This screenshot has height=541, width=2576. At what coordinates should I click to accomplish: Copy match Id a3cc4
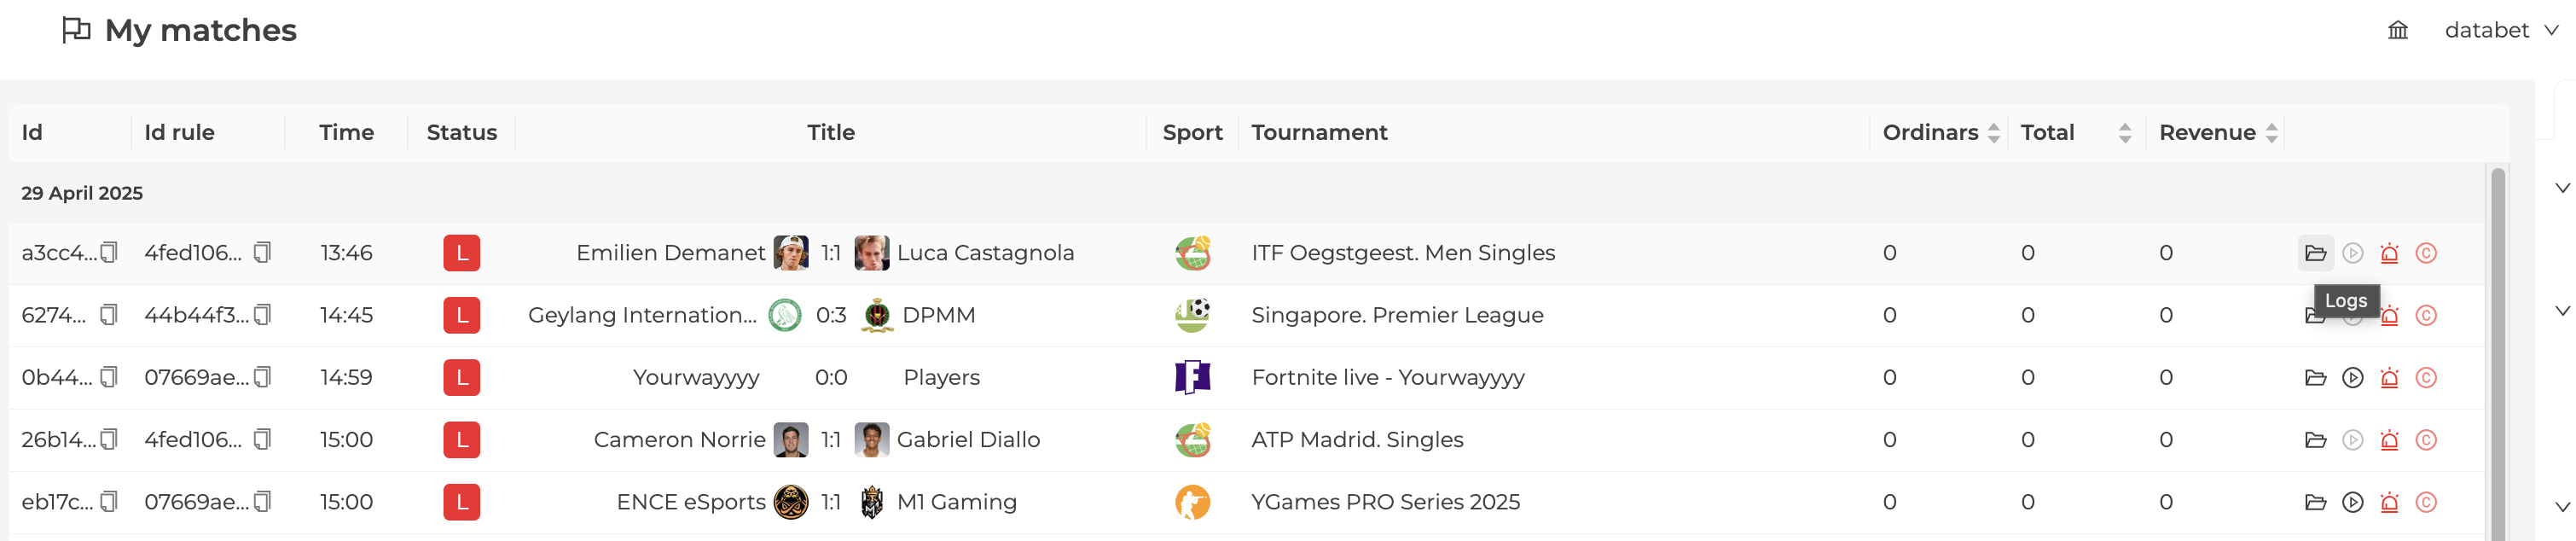coord(109,252)
